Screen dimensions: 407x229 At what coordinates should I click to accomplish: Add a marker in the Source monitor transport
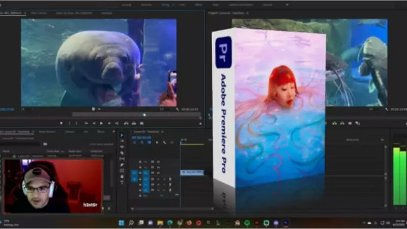61,124
